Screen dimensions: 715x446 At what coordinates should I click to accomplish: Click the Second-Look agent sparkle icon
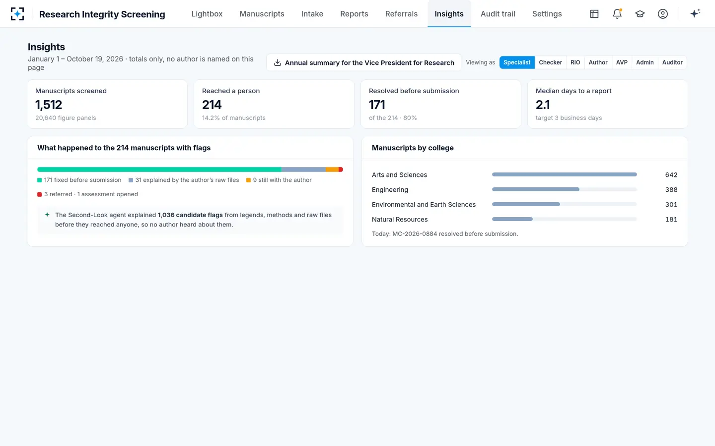pos(47,215)
